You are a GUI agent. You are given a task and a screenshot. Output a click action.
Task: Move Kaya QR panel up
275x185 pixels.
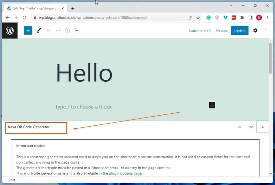click(240, 127)
